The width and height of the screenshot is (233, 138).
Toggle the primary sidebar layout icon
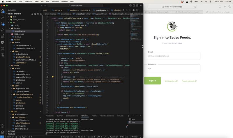point(130,6)
